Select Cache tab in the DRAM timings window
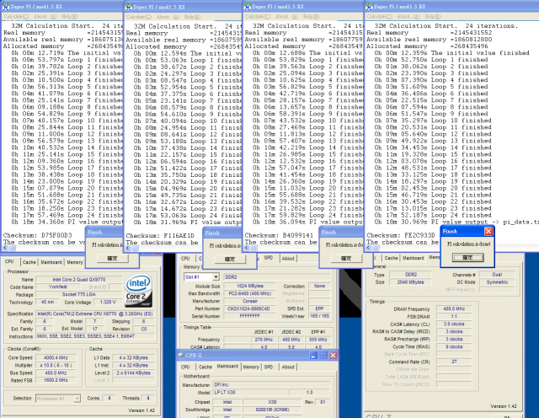The width and height of the screenshot is (539, 418). 391,258
